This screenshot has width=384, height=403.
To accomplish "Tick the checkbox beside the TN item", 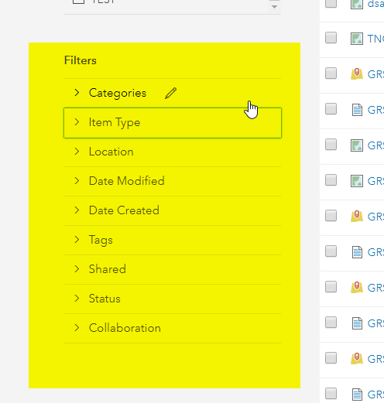I will (x=331, y=38).
